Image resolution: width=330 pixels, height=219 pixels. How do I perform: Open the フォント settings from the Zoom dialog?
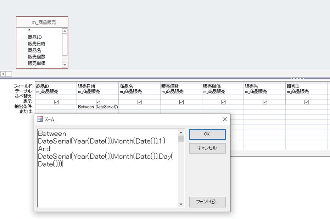(x=207, y=202)
